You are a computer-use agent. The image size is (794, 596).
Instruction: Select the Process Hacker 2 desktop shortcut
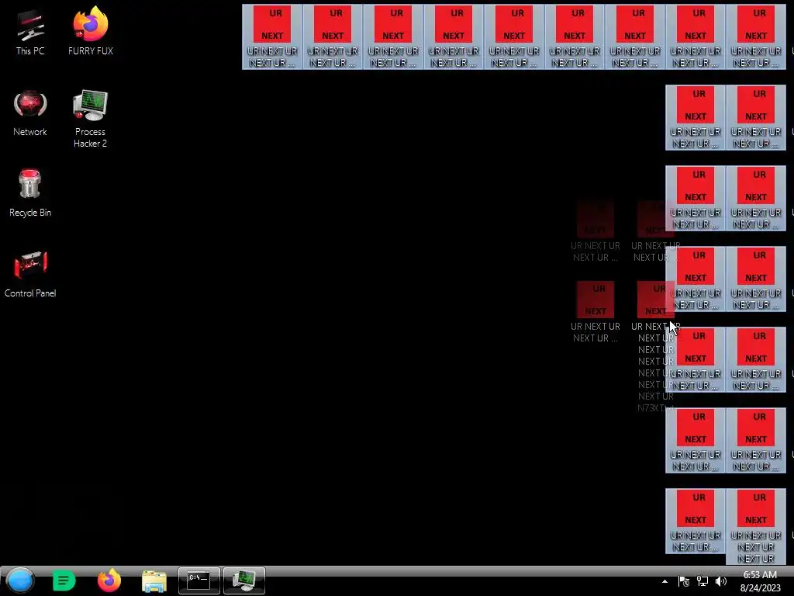point(90,119)
